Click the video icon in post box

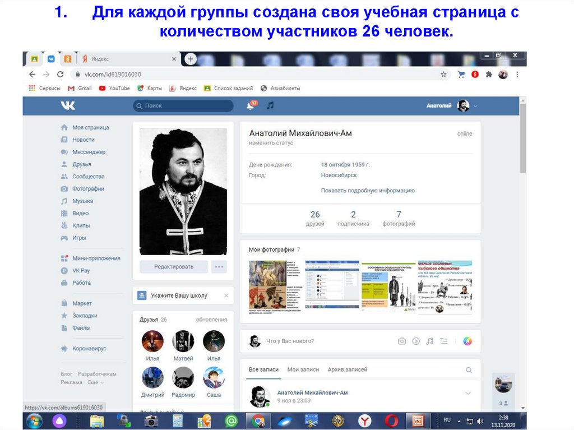click(416, 341)
